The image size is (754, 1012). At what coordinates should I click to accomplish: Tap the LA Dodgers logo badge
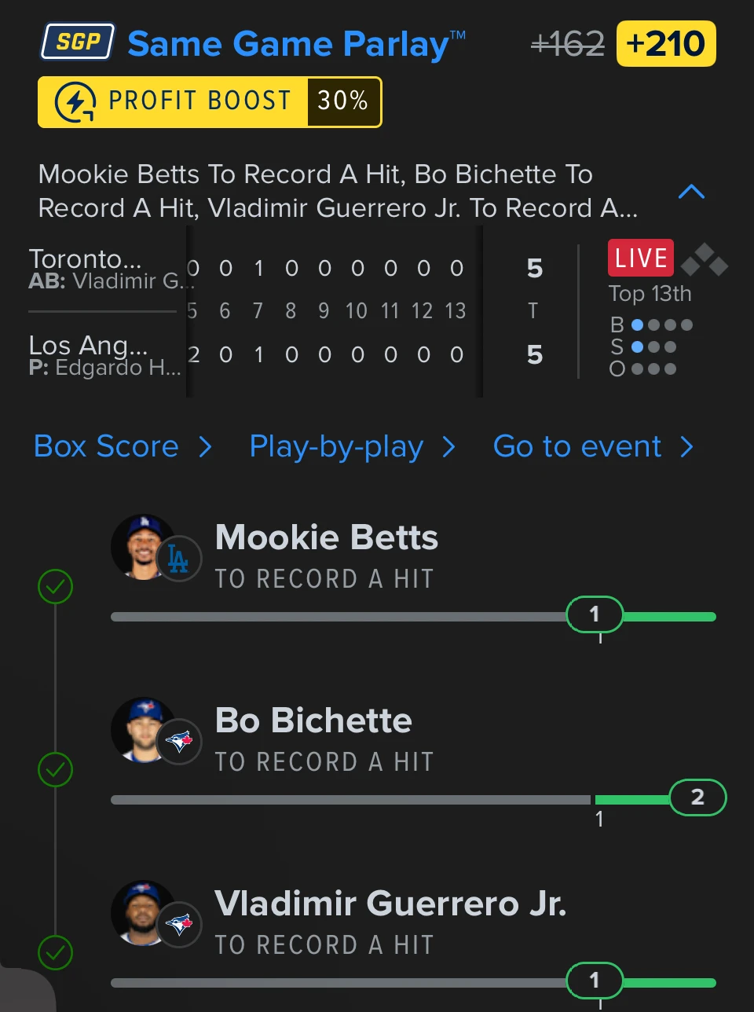click(x=178, y=559)
